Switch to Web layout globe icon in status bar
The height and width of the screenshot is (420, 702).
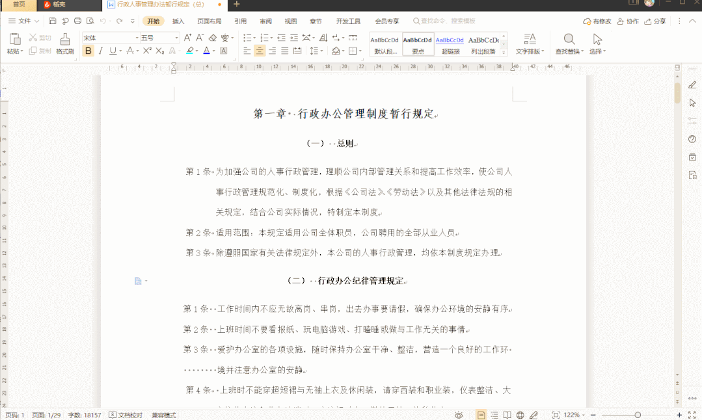(x=520, y=415)
